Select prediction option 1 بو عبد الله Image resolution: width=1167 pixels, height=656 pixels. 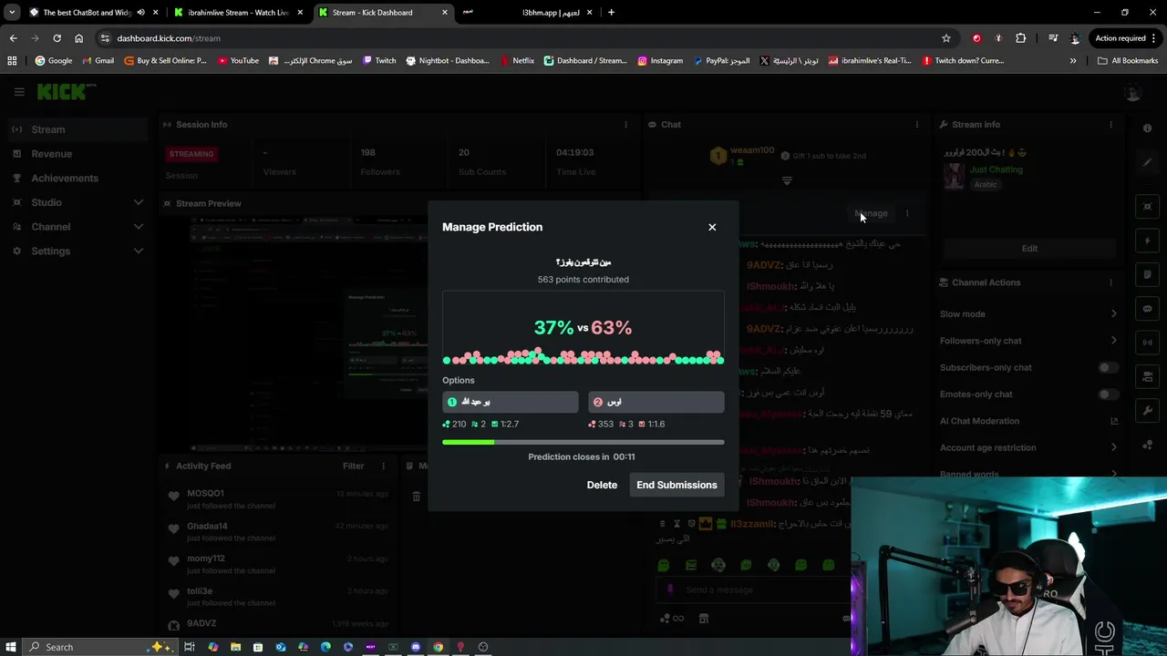click(511, 402)
